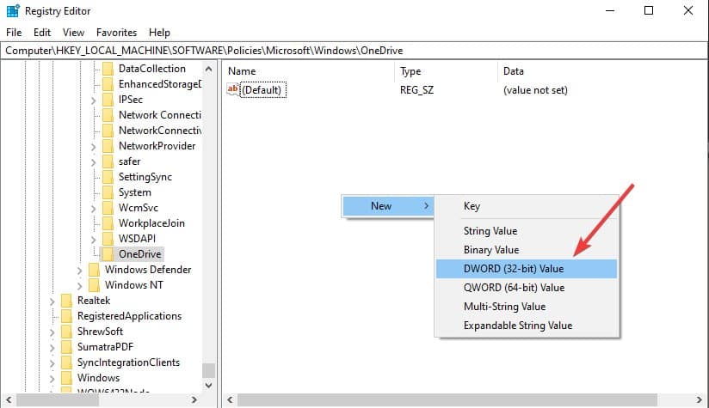Click the string value icon beside (Default)

coord(233,89)
